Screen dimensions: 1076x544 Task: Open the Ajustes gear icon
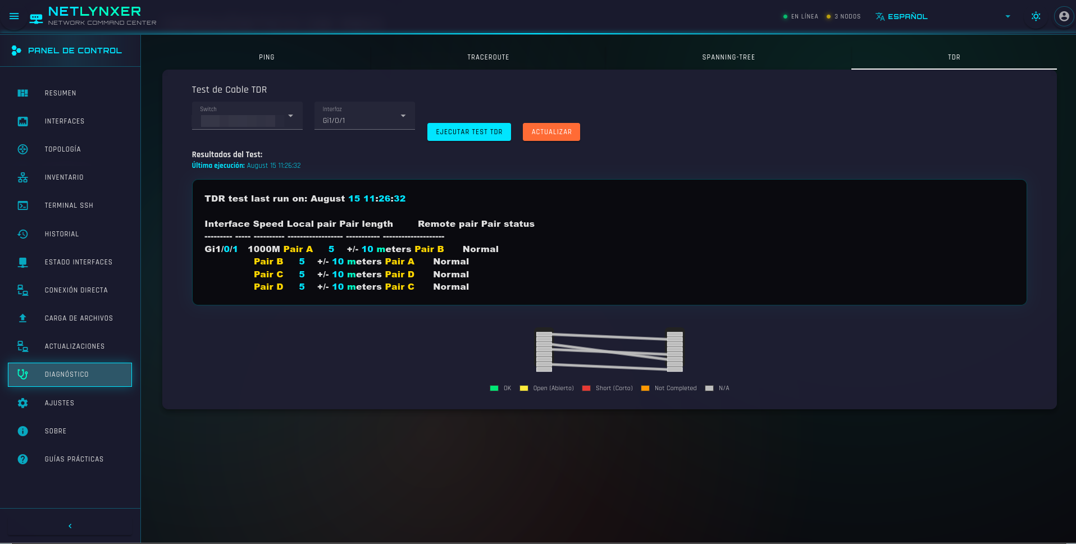[x=22, y=403]
